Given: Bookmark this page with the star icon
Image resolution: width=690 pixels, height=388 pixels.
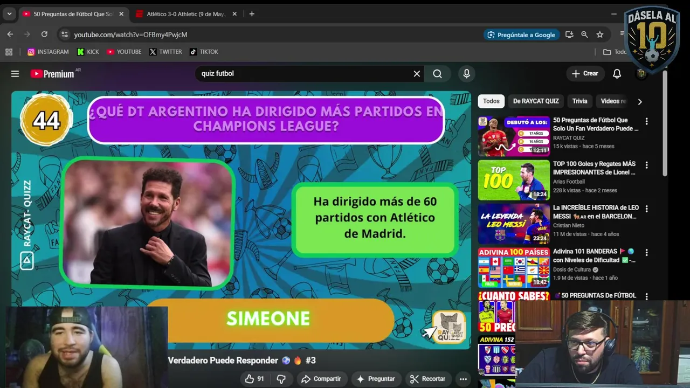Looking at the screenshot, I should [599, 34].
